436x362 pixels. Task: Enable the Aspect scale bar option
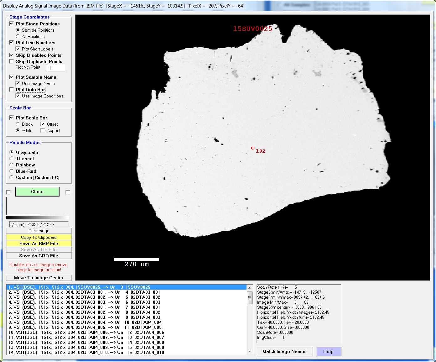pyautogui.click(x=43, y=130)
